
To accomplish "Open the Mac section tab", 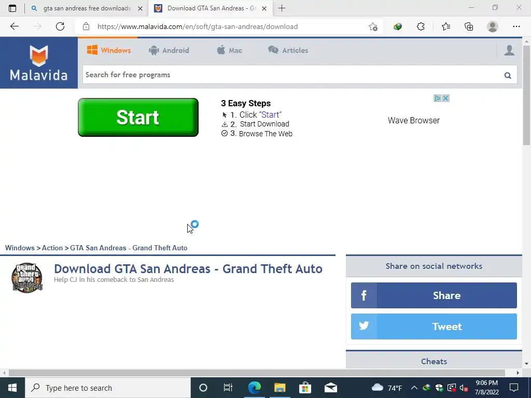I will click(229, 50).
